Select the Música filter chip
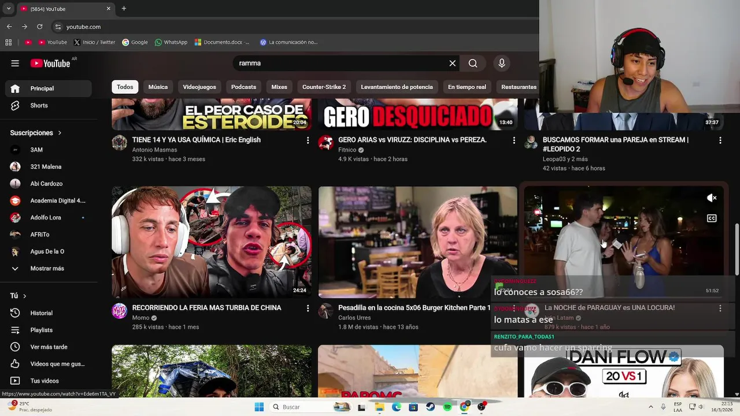This screenshot has height=416, width=740. [x=158, y=87]
